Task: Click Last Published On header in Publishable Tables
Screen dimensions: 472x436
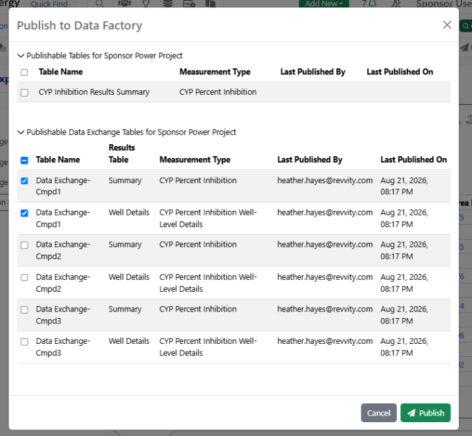Action: tap(400, 72)
